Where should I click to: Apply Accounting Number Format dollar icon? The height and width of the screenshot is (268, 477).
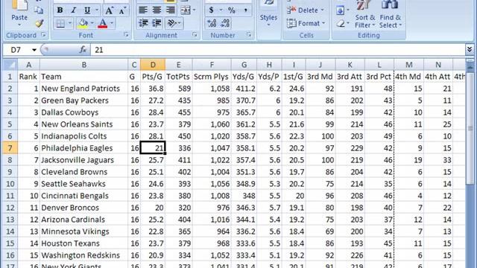pos(212,10)
